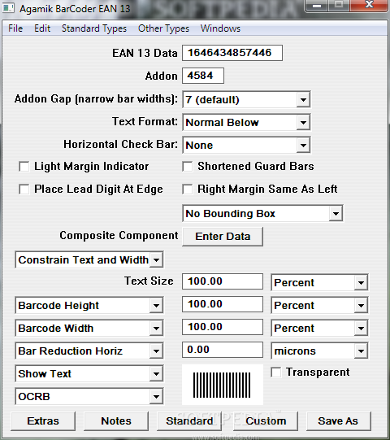The width and height of the screenshot is (390, 440).
Task: Open the Show Text dropdown
Action: point(89,373)
